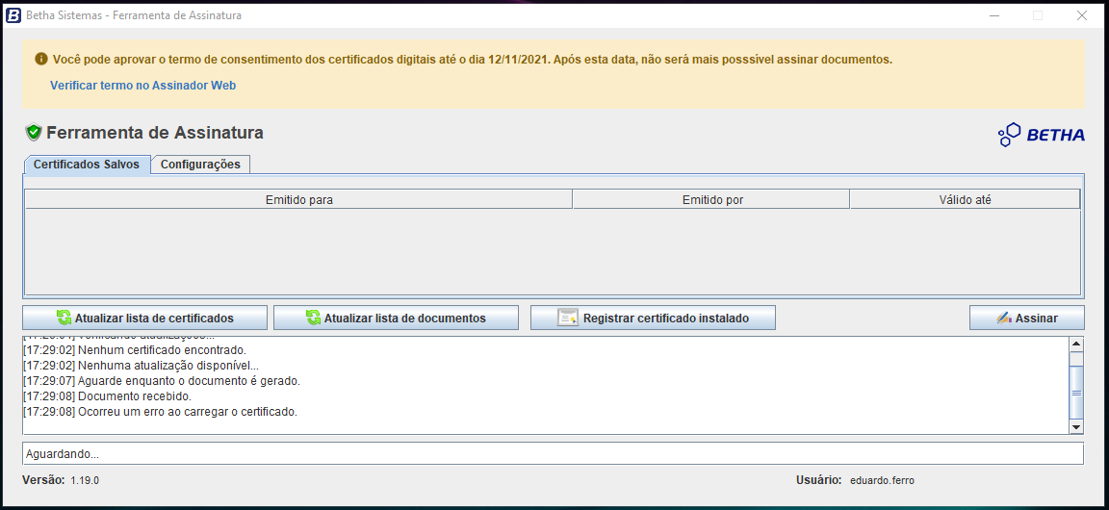Click refresh icon on Atualizar lista de documentos
1109x510 pixels.
coord(313,318)
